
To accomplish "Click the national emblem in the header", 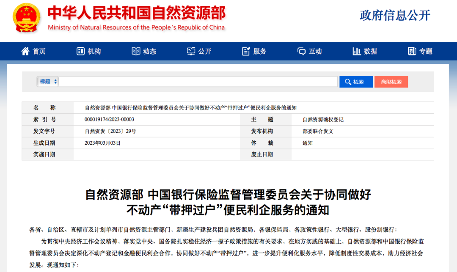I will pyautogui.click(x=25, y=19).
